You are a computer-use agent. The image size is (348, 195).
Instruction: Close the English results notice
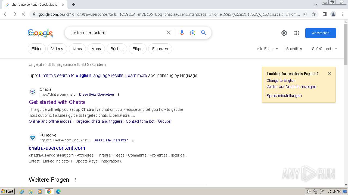(x=330, y=73)
